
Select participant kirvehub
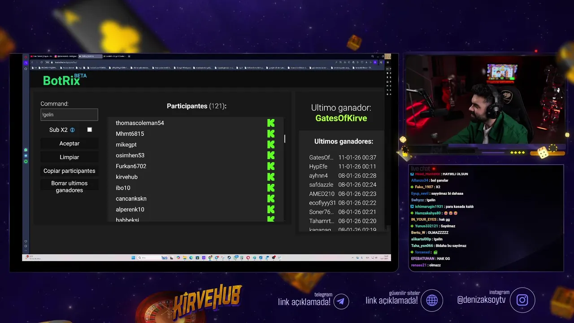(x=126, y=177)
